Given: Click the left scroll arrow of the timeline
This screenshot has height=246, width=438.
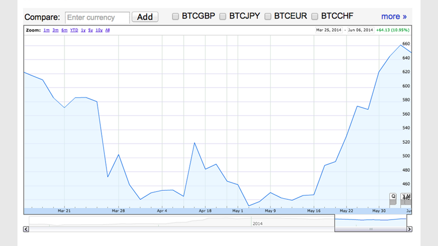Looking at the screenshot, I should (26, 229).
